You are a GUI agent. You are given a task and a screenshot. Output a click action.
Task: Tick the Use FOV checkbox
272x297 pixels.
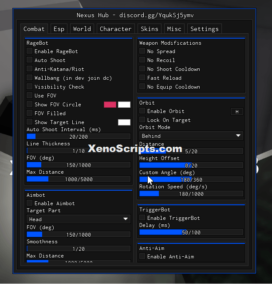(29, 95)
